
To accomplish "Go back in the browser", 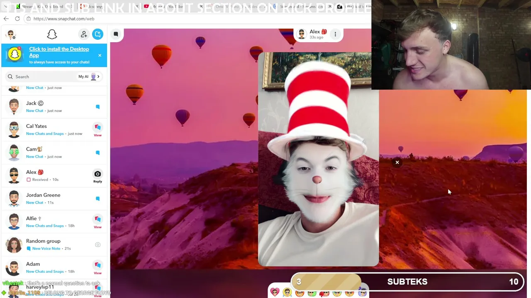I will pos(6,19).
